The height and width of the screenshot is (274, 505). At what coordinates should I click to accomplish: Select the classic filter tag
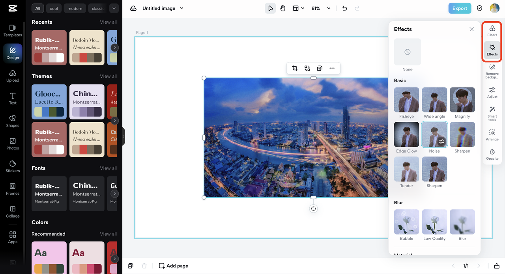pyautogui.click(x=97, y=8)
